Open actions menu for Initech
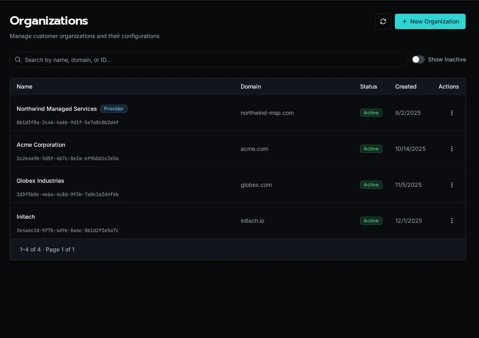This screenshot has height=338, width=479. coord(451,221)
